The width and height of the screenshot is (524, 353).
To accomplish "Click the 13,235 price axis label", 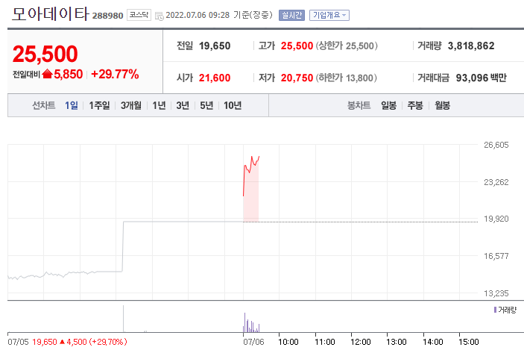I will pos(496,293).
